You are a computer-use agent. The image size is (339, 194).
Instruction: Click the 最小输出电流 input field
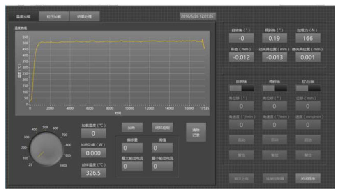click(162, 167)
